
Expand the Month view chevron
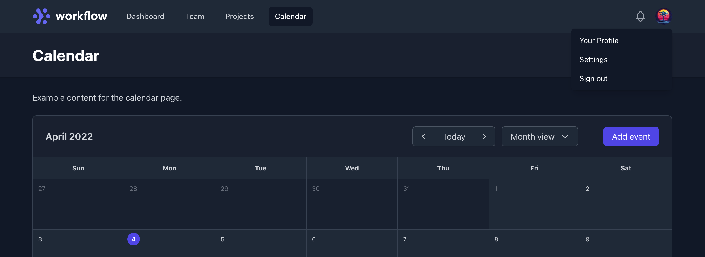click(x=565, y=136)
